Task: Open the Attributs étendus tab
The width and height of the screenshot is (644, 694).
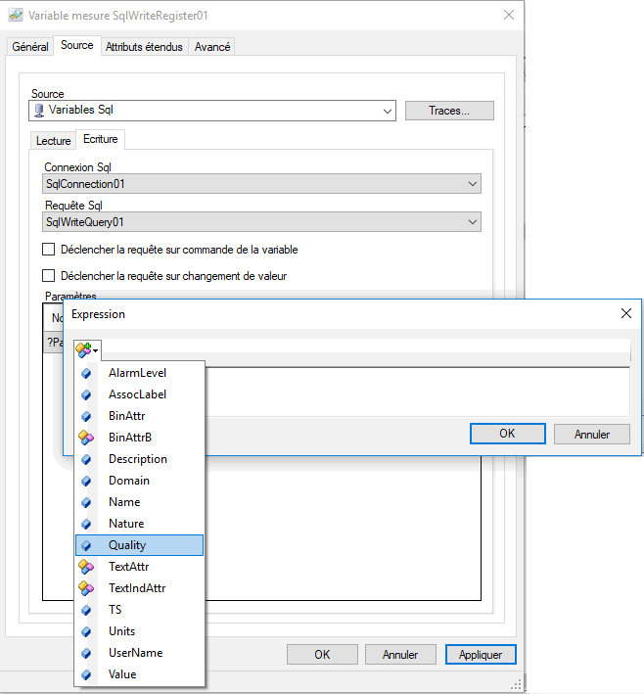Action: [x=144, y=47]
